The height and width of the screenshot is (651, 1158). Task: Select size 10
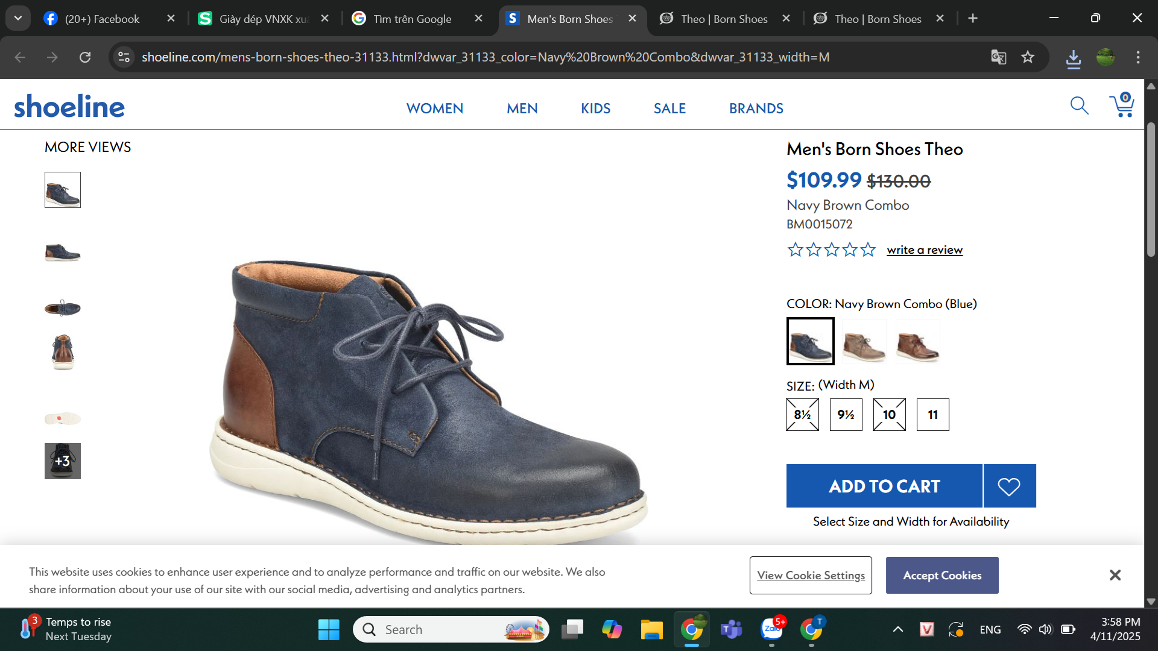pyautogui.click(x=890, y=415)
